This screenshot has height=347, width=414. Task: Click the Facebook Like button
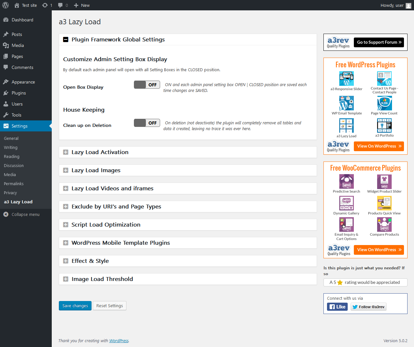click(x=337, y=307)
